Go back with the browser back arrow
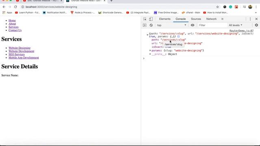 4,7
